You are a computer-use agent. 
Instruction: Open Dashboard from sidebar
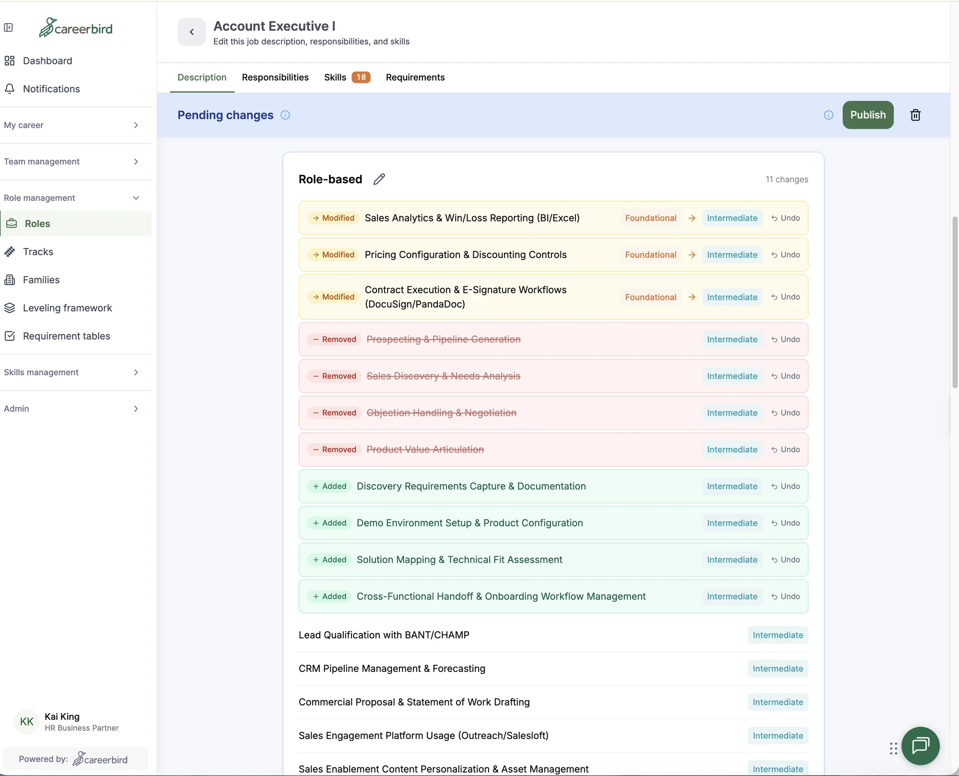coord(76,61)
